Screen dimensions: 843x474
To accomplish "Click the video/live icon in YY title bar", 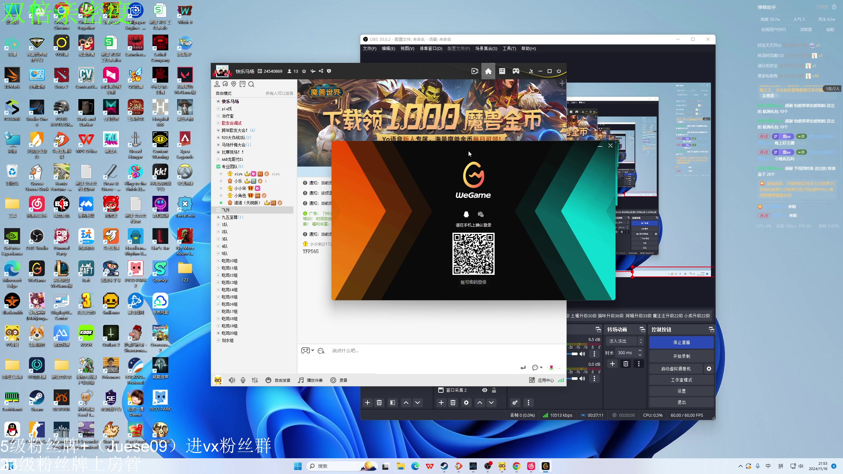I will (x=475, y=71).
